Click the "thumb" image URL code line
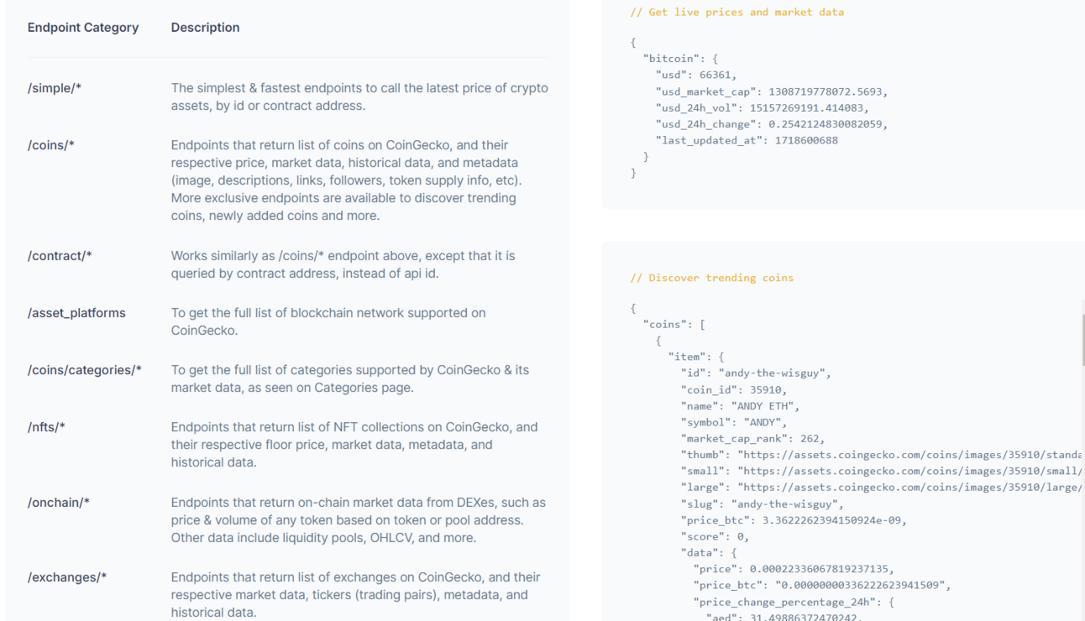1085x621 pixels. coord(881,455)
